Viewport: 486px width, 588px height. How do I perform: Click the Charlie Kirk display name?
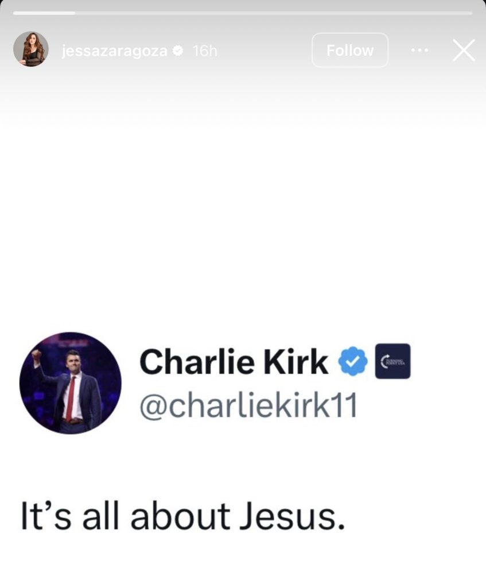point(234,362)
